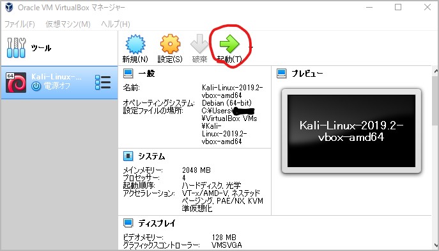Click the power-off status icon of Kali-Linux
Screen dimensions: 439x251
click(36, 86)
